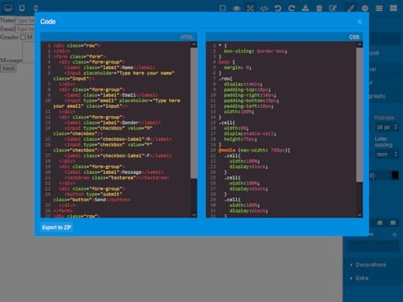Open the style manager paintbrush icon
Screen dimensions: 403x302
[x=351, y=8]
